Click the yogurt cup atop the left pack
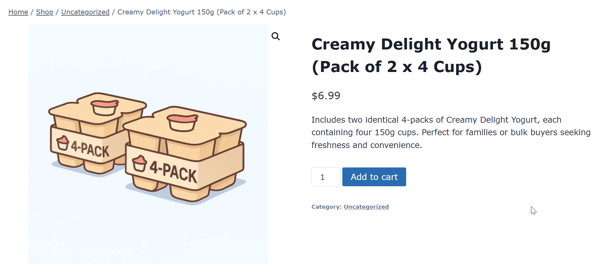 click(105, 107)
